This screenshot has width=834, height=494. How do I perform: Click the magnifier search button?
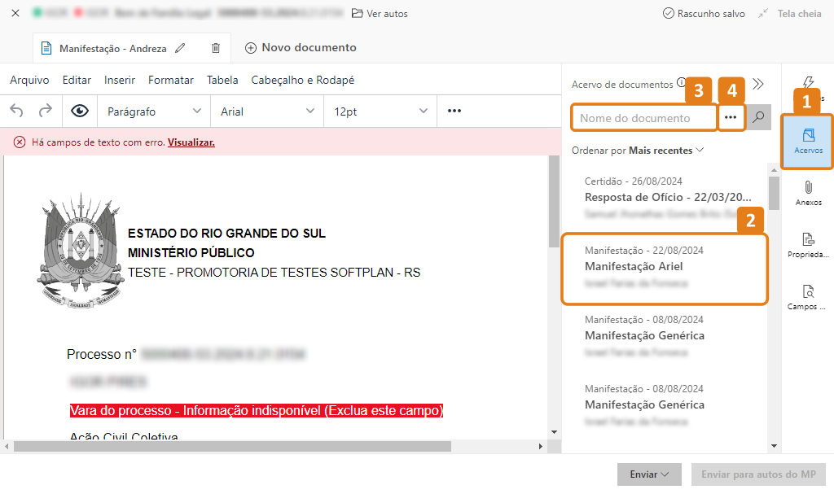(758, 118)
